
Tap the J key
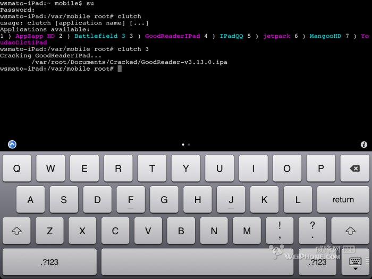pyautogui.click(x=231, y=199)
